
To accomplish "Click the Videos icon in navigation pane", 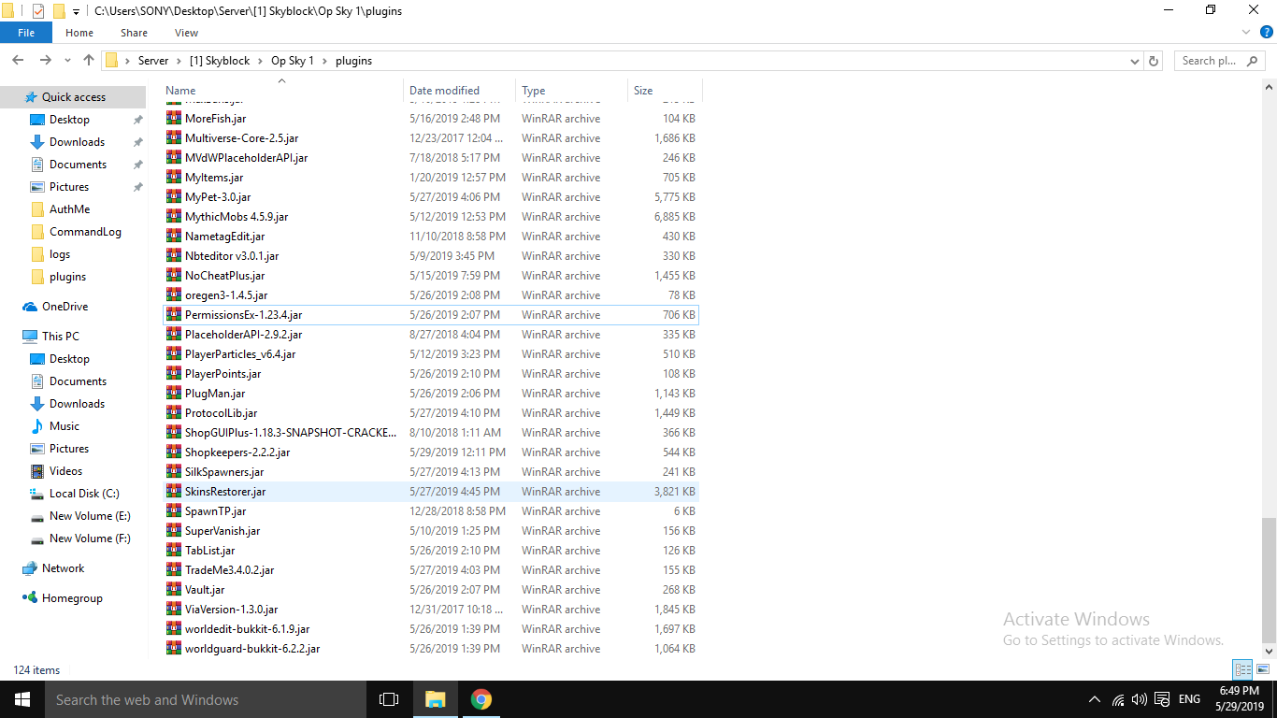I will pos(37,471).
